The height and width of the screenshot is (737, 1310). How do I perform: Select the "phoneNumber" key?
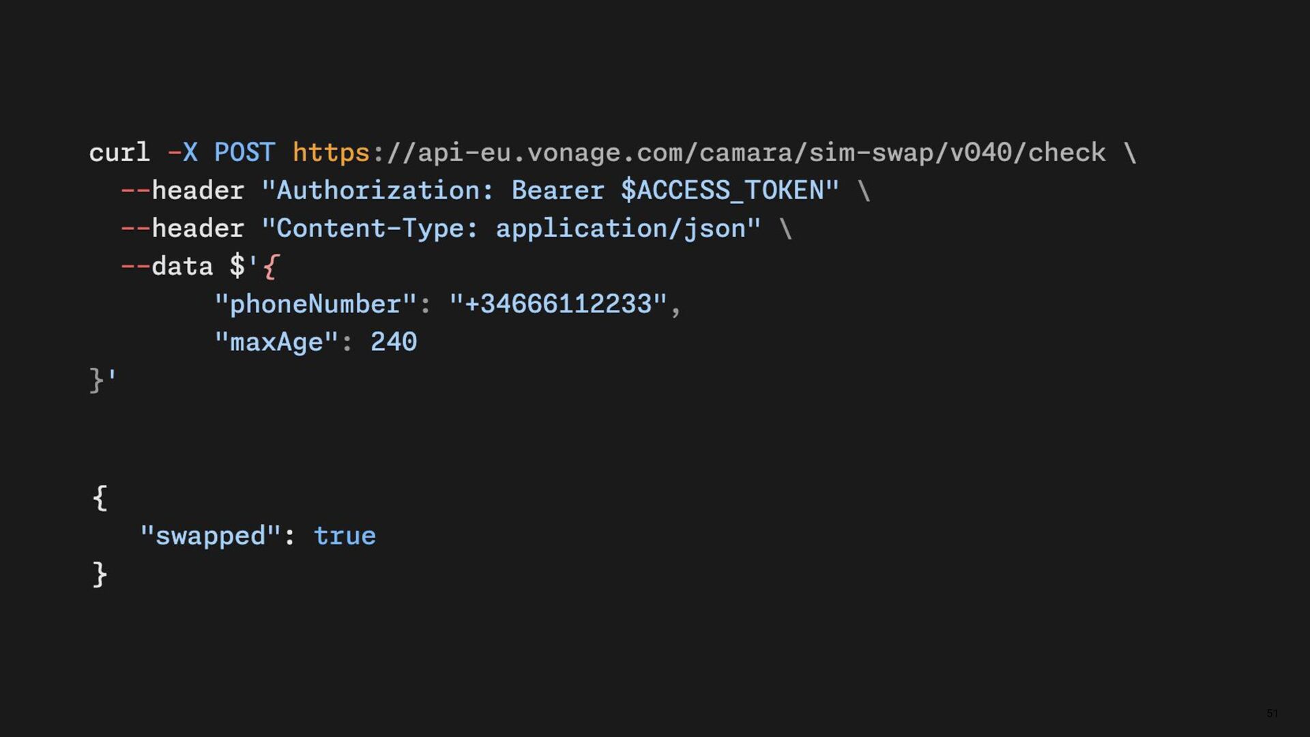pos(315,304)
